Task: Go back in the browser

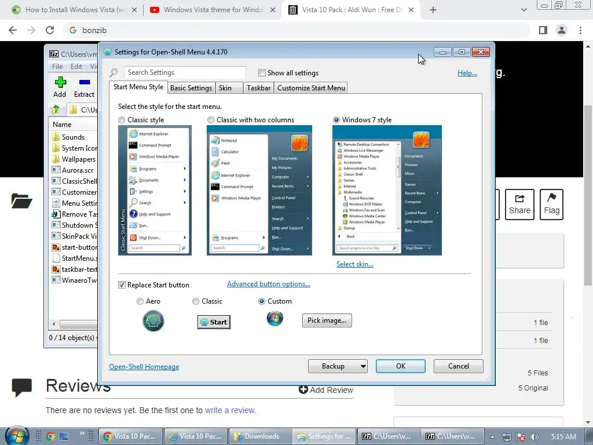Action: (x=13, y=30)
